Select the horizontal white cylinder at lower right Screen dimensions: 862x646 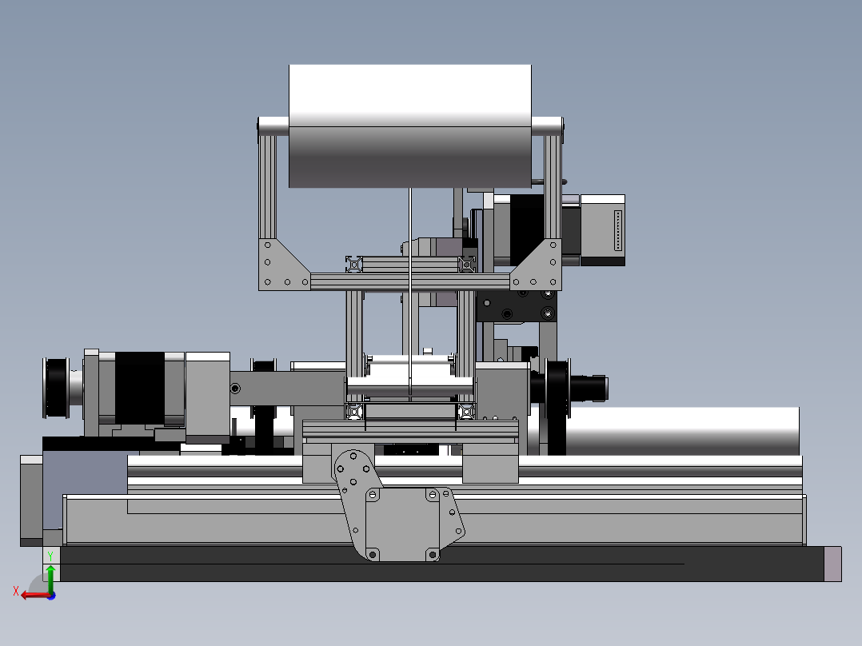click(681, 431)
